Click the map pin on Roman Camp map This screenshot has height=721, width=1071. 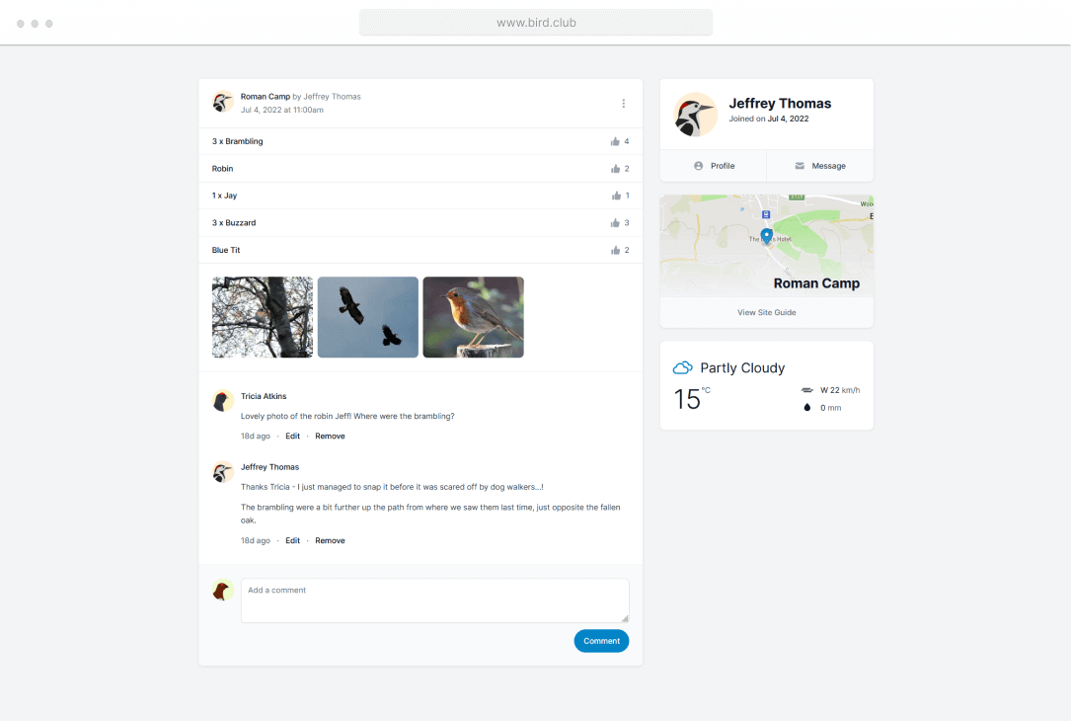tap(767, 235)
